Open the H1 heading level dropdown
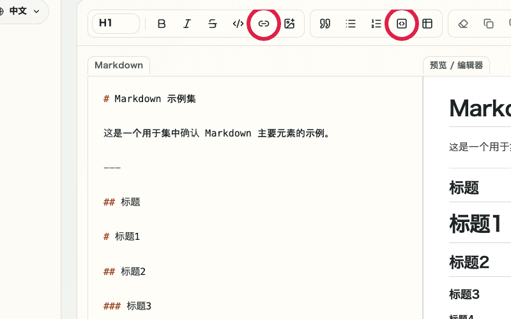The image size is (511, 319). [116, 24]
